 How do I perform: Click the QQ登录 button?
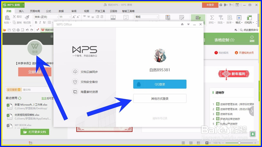pos(160,84)
